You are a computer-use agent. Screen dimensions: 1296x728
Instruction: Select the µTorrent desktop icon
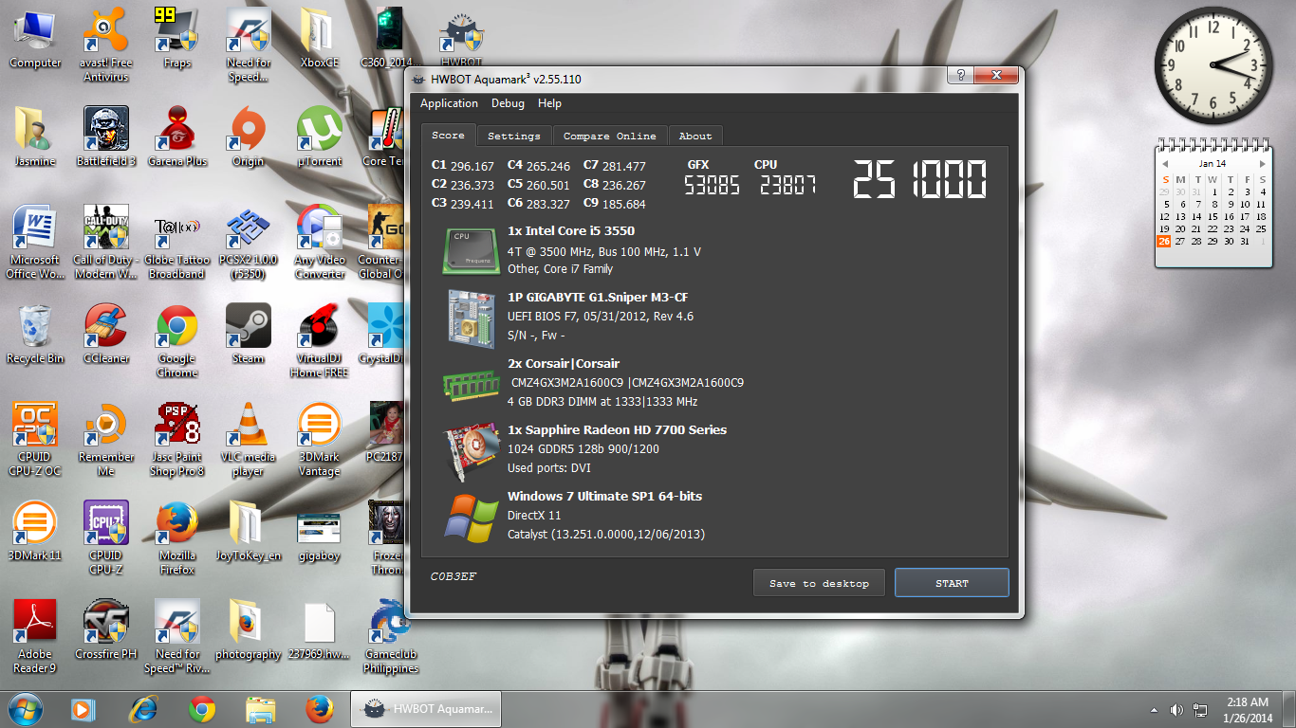(x=319, y=137)
